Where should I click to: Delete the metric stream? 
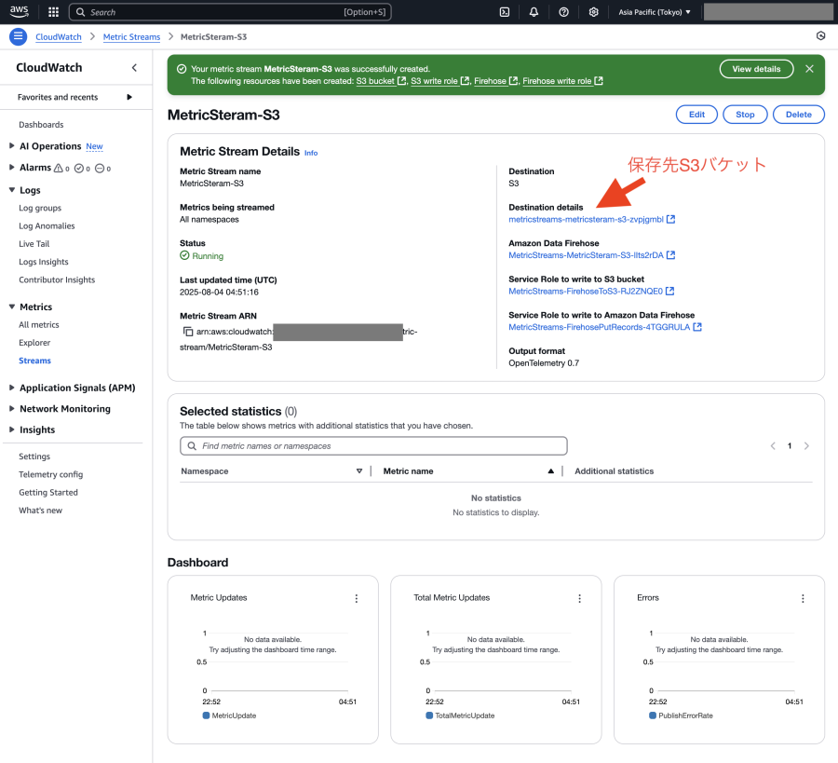799,115
